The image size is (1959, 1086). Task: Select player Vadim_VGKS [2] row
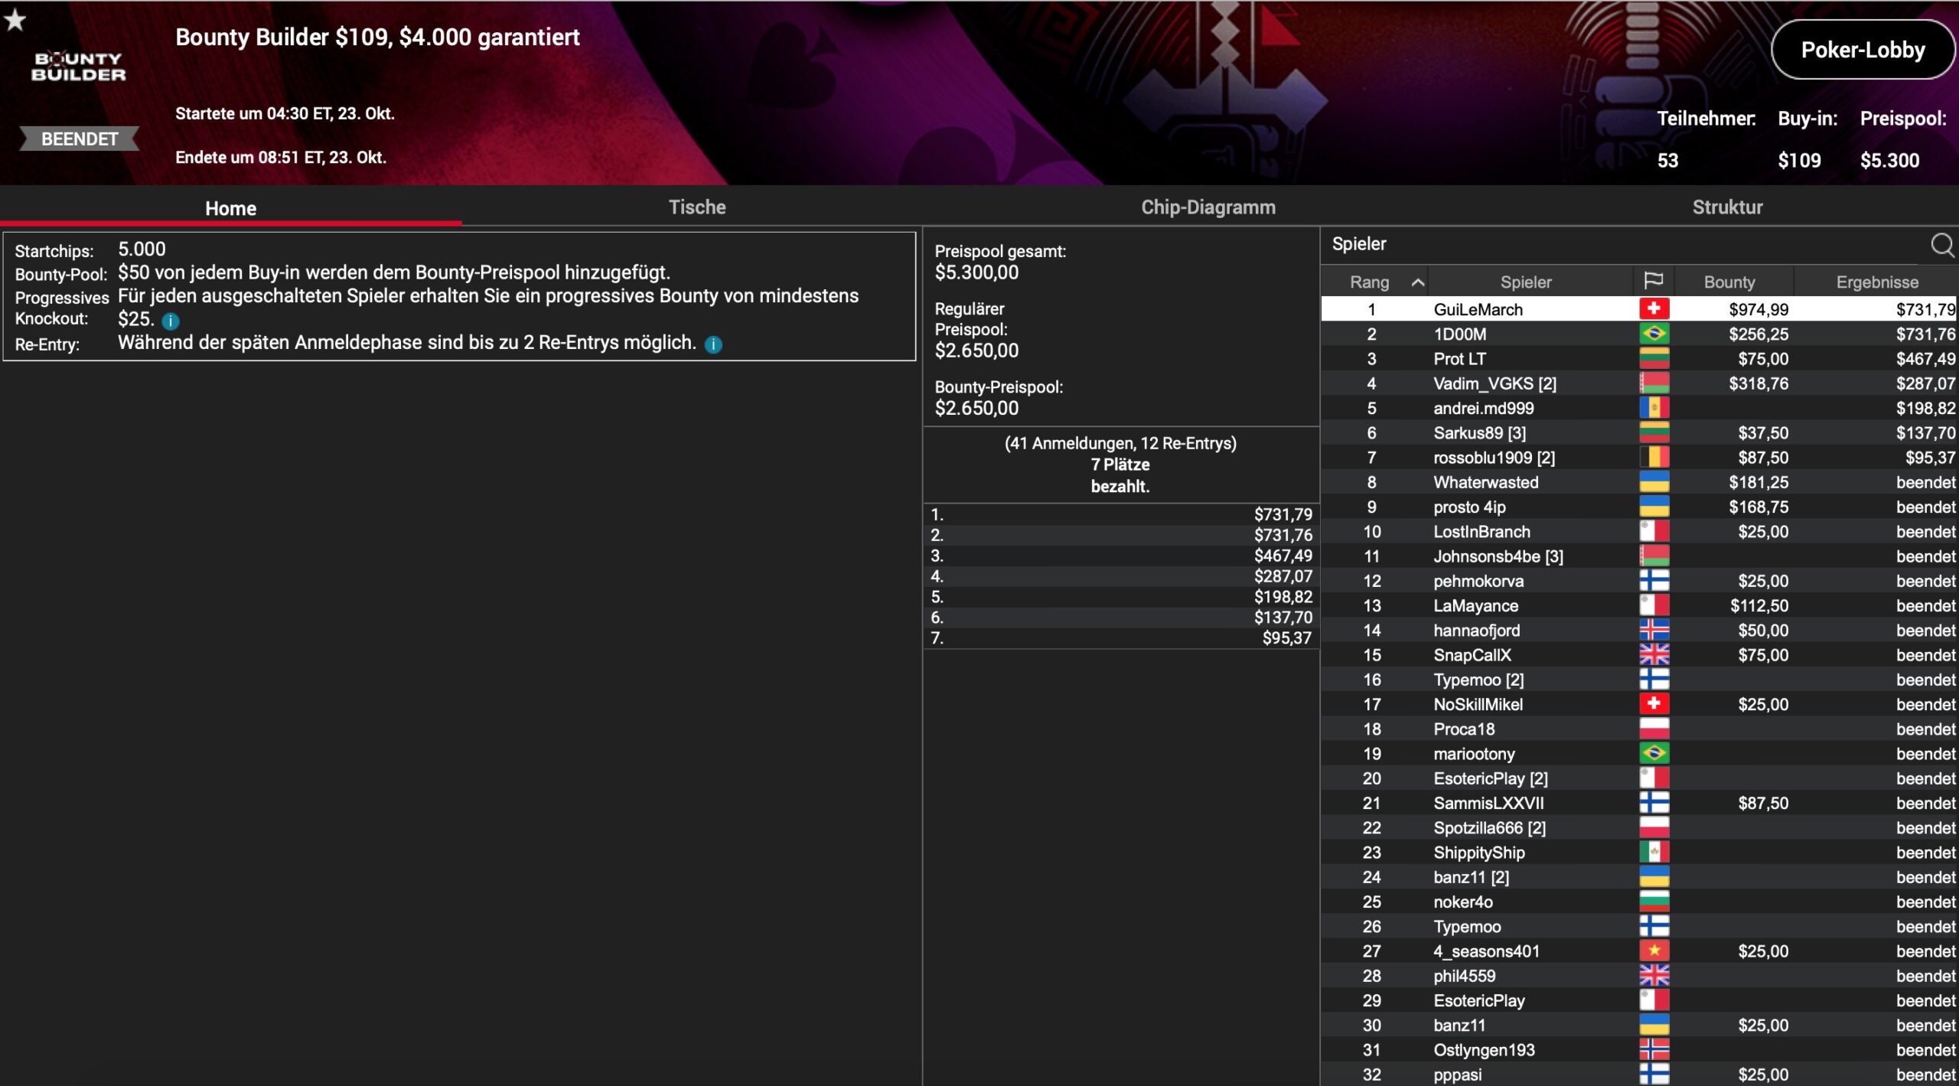coord(1494,383)
